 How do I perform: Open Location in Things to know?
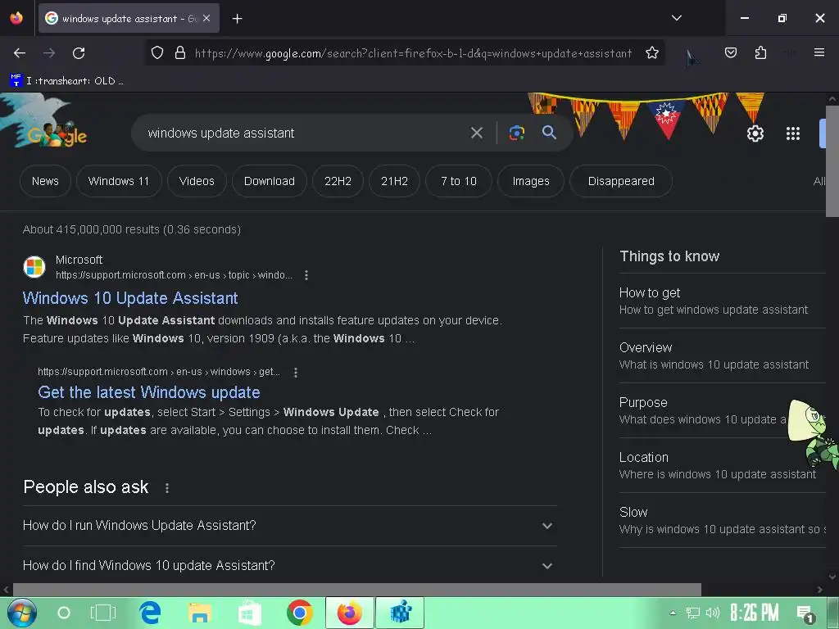click(723, 465)
